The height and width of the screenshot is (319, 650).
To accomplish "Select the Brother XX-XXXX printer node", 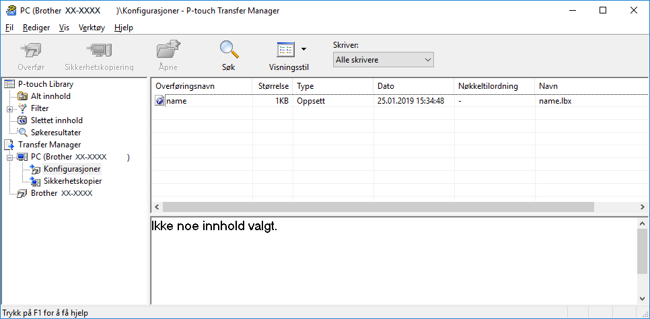I will pyautogui.click(x=61, y=193).
